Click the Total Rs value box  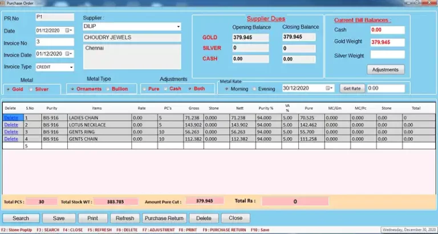tap(295, 201)
